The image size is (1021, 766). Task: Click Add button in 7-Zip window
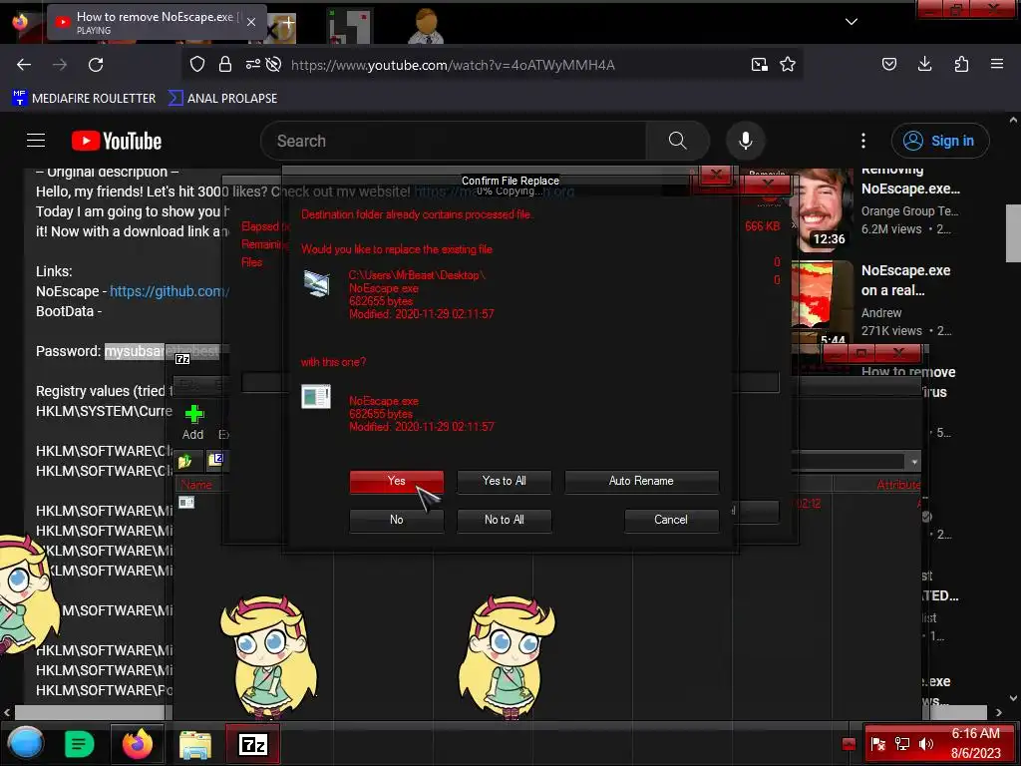pos(193,422)
